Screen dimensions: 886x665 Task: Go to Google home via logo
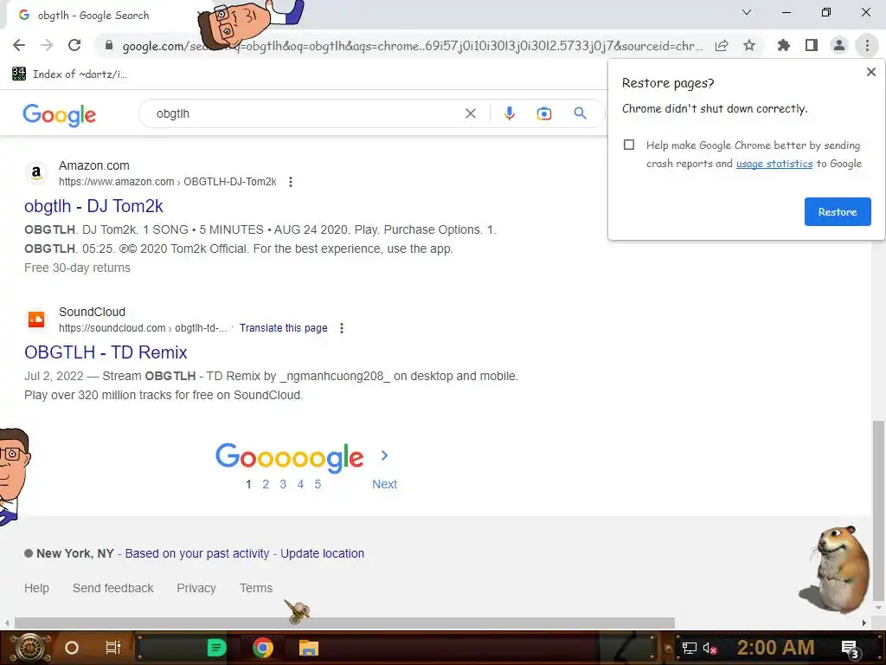(60, 115)
